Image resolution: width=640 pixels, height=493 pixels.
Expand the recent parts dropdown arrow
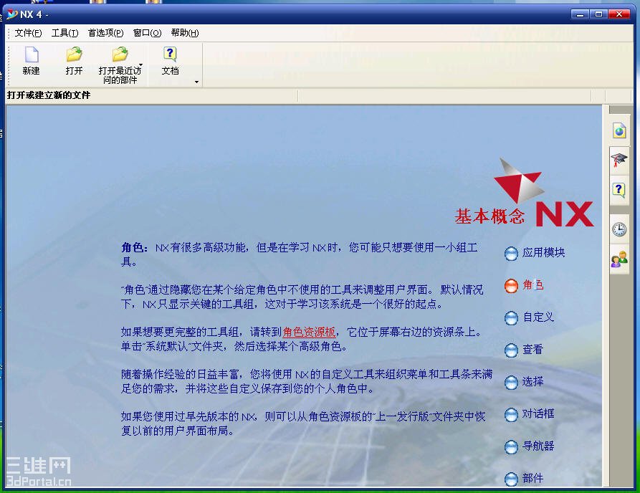coord(141,65)
